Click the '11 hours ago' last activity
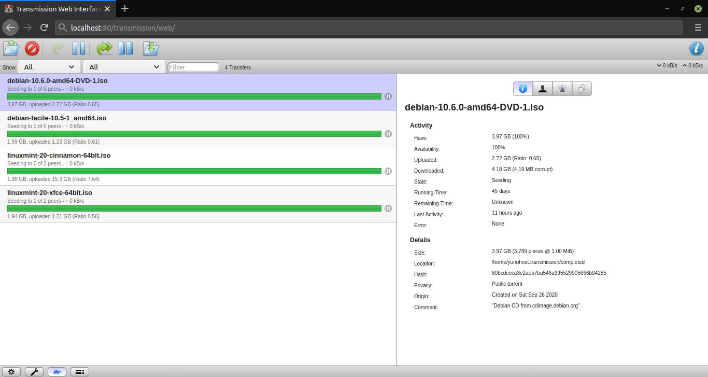The image size is (708, 377). 507,213
